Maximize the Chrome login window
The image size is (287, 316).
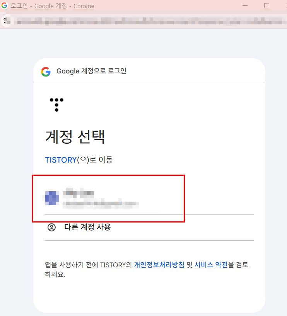[266, 6]
